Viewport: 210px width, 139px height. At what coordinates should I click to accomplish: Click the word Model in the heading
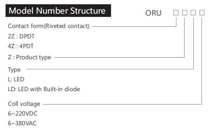pos(21,11)
